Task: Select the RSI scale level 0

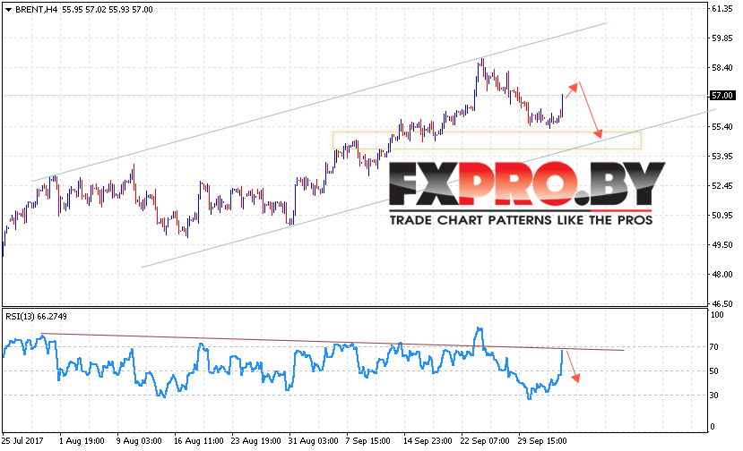Action: tap(713, 427)
